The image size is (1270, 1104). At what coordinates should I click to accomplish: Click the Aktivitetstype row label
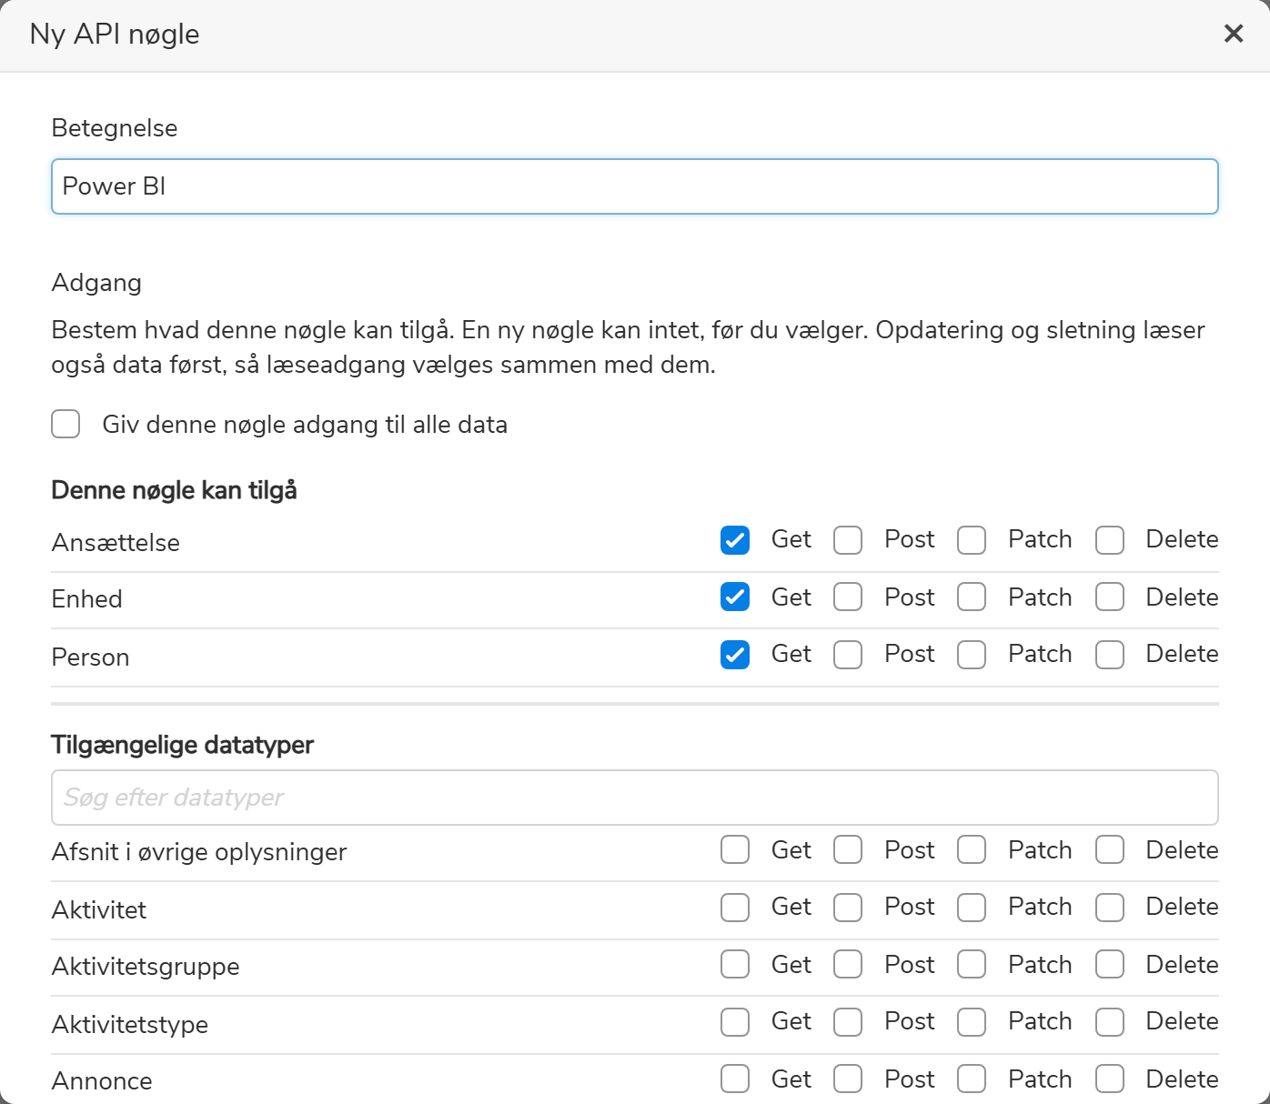(x=130, y=1025)
